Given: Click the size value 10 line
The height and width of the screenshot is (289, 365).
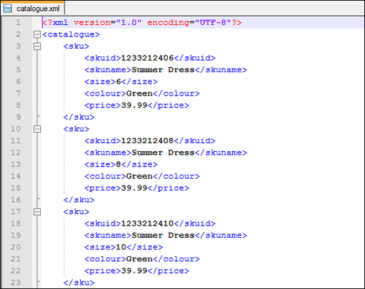Looking at the screenshot, I should [x=123, y=247].
